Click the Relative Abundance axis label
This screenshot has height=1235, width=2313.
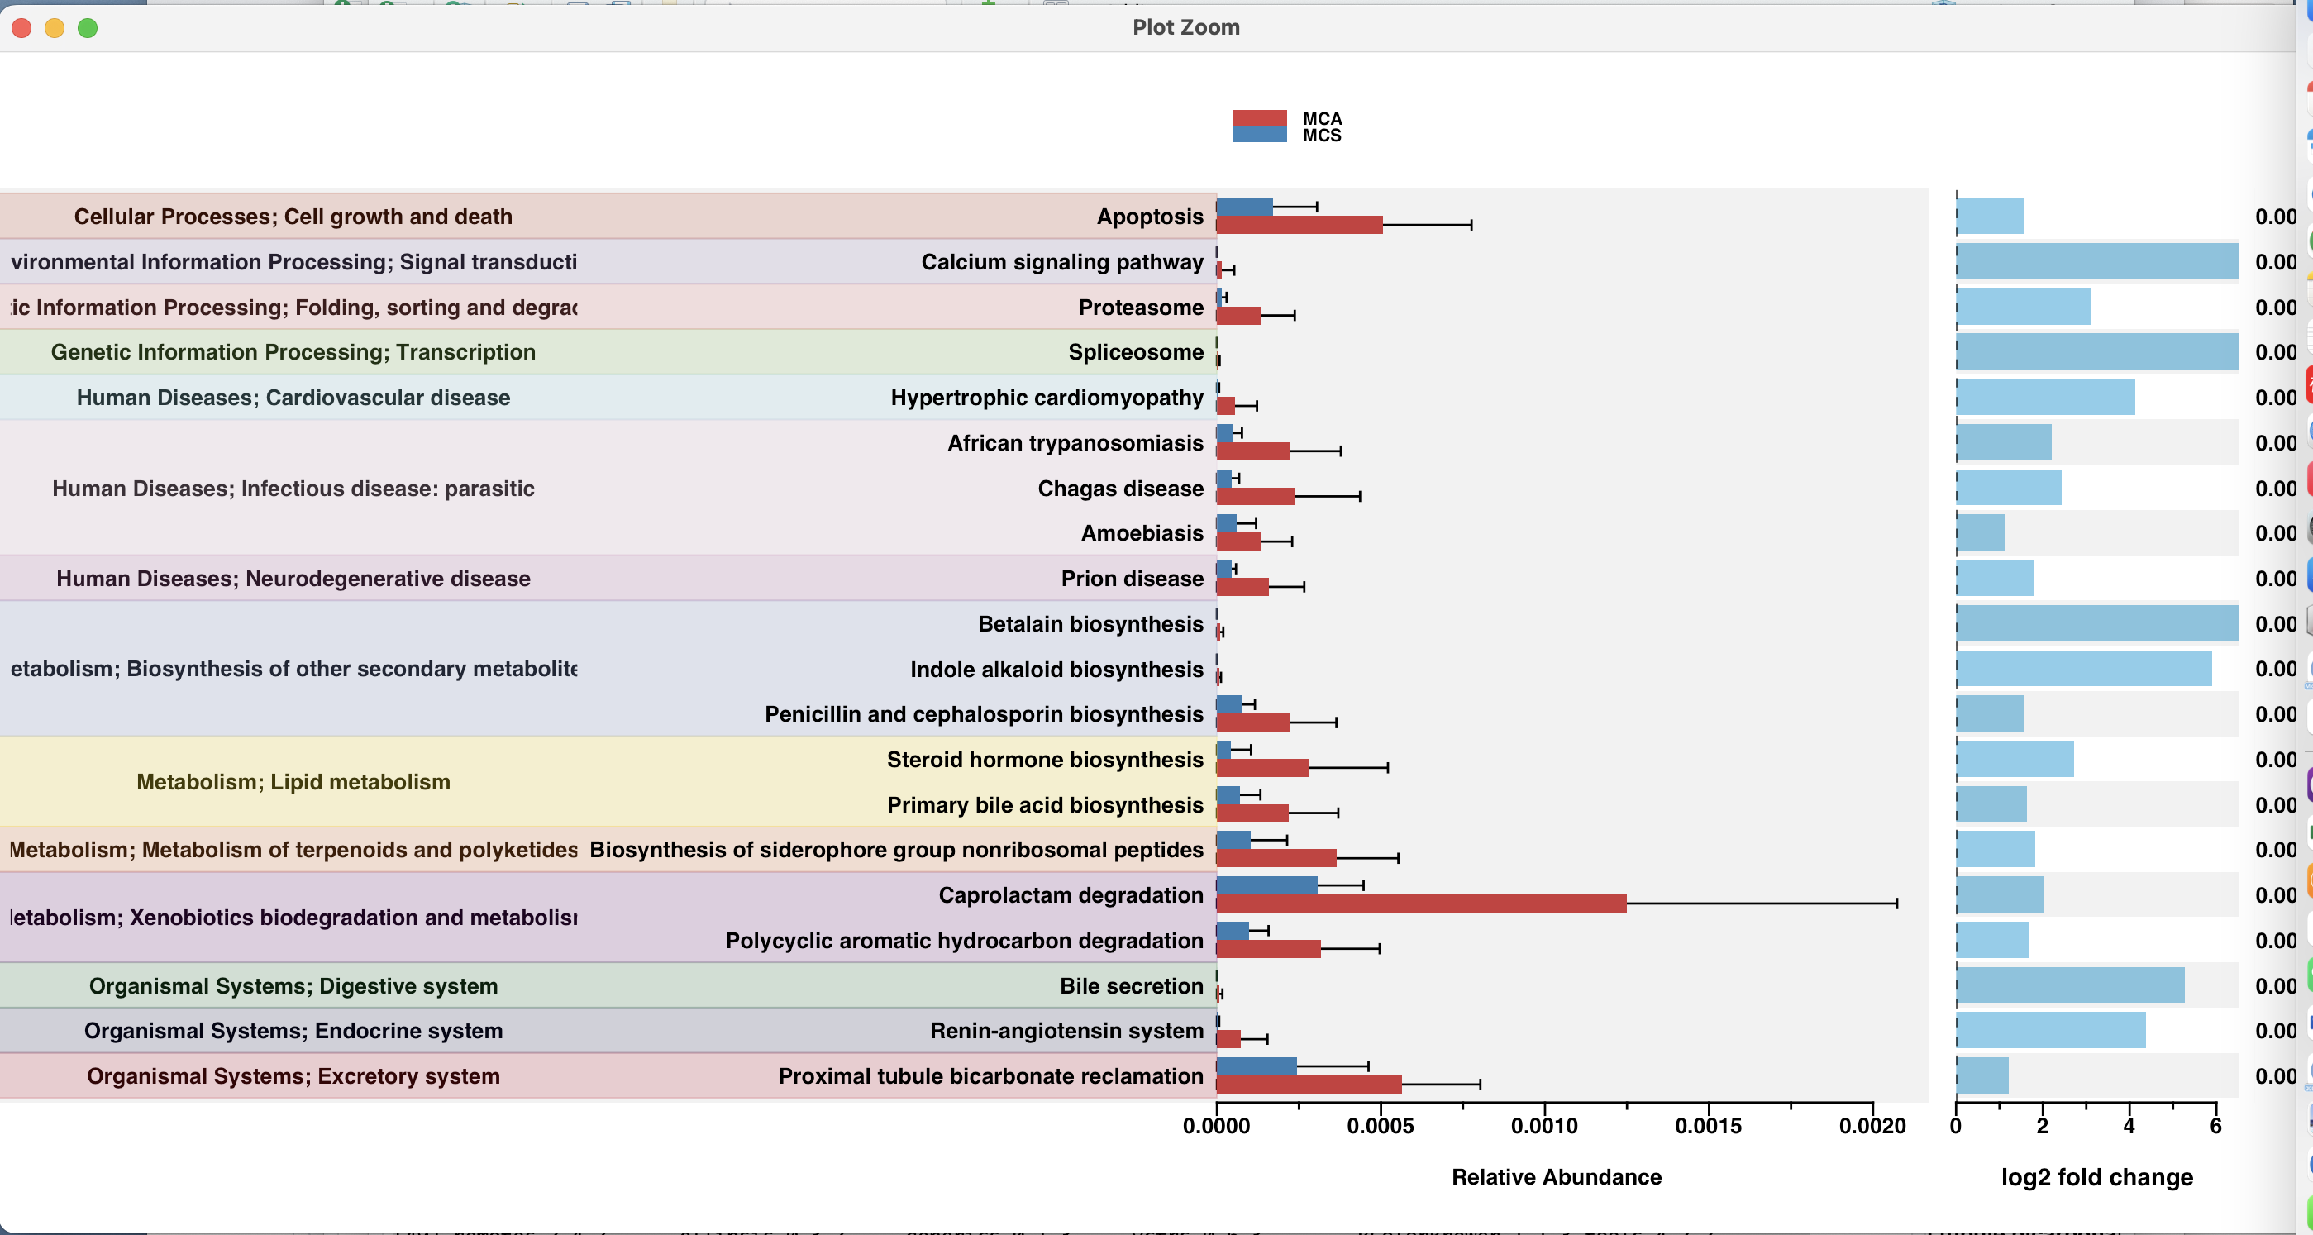[1557, 1177]
